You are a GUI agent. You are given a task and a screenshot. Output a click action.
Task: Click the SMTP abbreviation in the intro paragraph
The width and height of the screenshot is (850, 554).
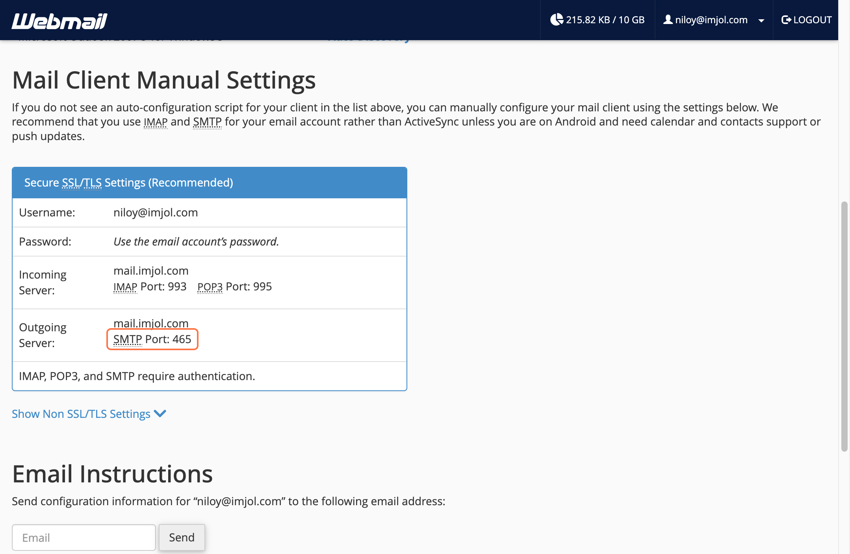(x=207, y=122)
